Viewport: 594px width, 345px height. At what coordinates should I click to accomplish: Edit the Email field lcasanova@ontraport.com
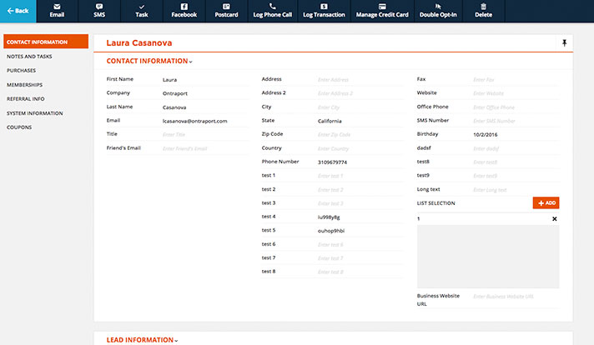coord(206,121)
